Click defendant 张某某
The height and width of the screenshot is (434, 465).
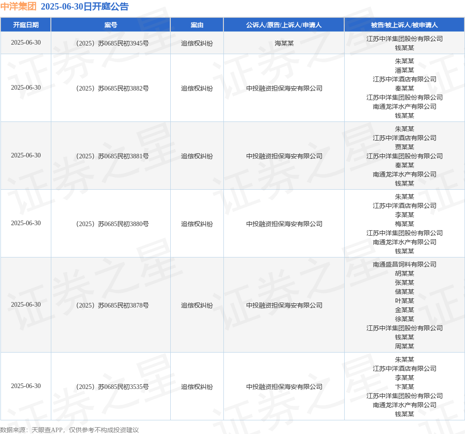coord(405,282)
